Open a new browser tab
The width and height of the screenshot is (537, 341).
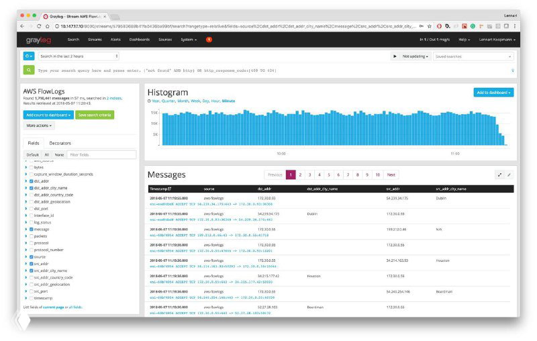coord(115,17)
